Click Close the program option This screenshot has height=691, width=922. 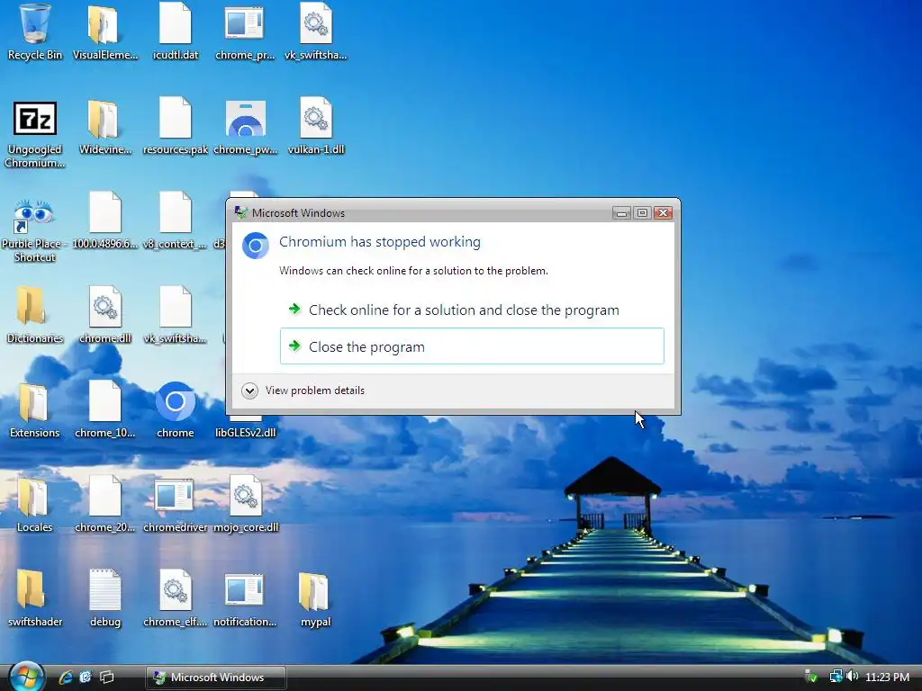coord(472,346)
